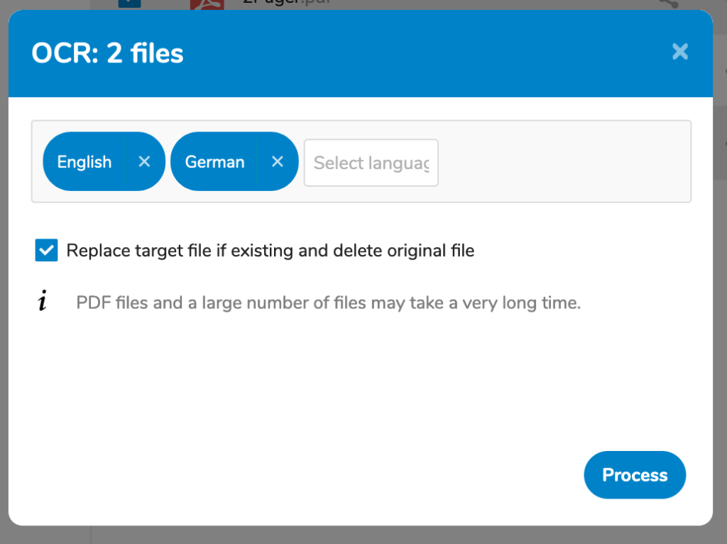The width and height of the screenshot is (727, 544).
Task: Remove the German language tag
Action: pyautogui.click(x=278, y=162)
